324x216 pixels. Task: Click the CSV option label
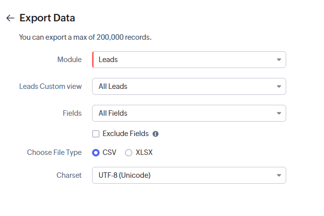109,152
